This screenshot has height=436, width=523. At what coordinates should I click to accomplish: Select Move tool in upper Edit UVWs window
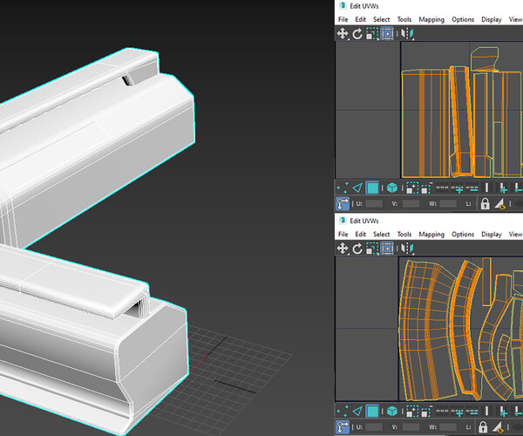343,33
